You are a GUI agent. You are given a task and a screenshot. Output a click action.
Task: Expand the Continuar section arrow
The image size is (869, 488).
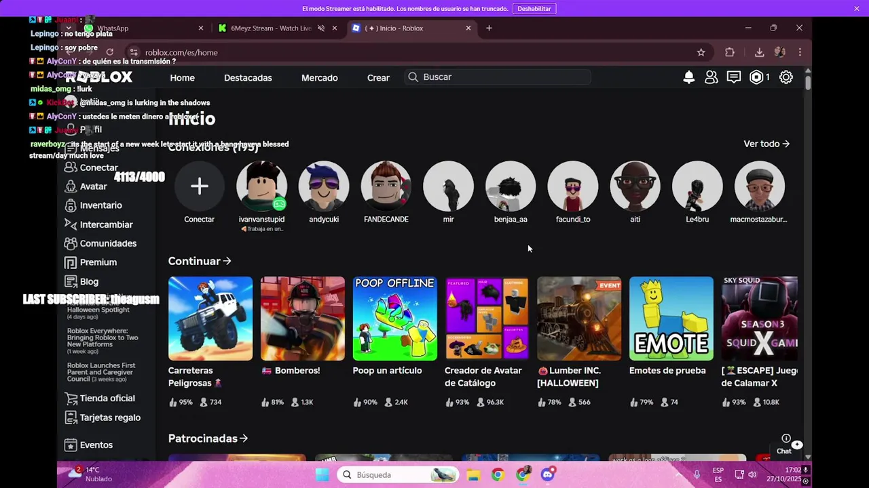click(227, 261)
